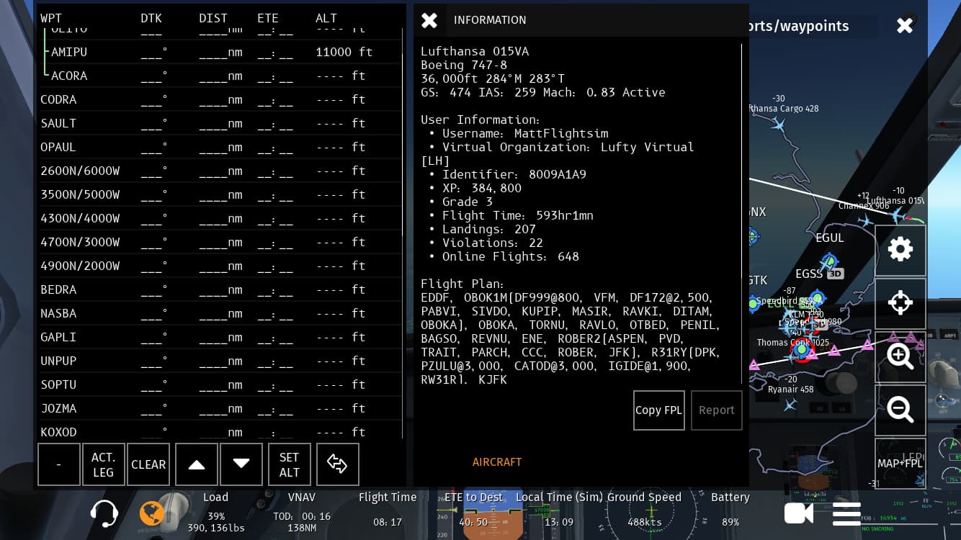
Task: Select the JOZMA waypoint
Action: coord(220,408)
